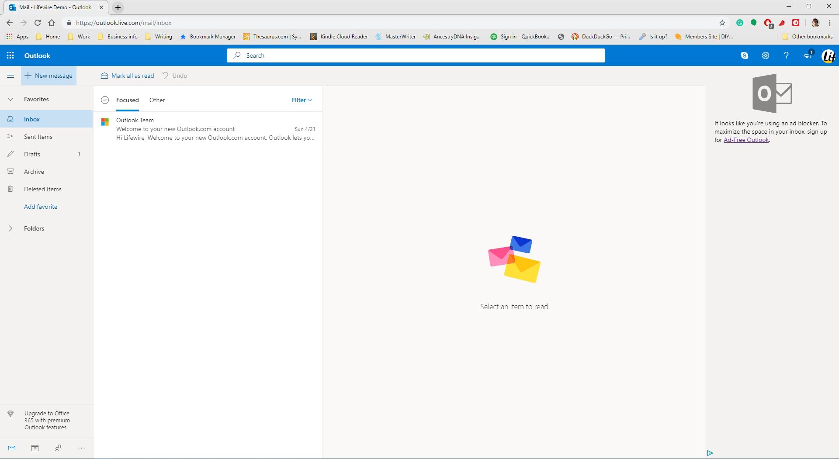This screenshot has width=839, height=459.
Task: Open the Work bookmarks folder
Action: 79,37
